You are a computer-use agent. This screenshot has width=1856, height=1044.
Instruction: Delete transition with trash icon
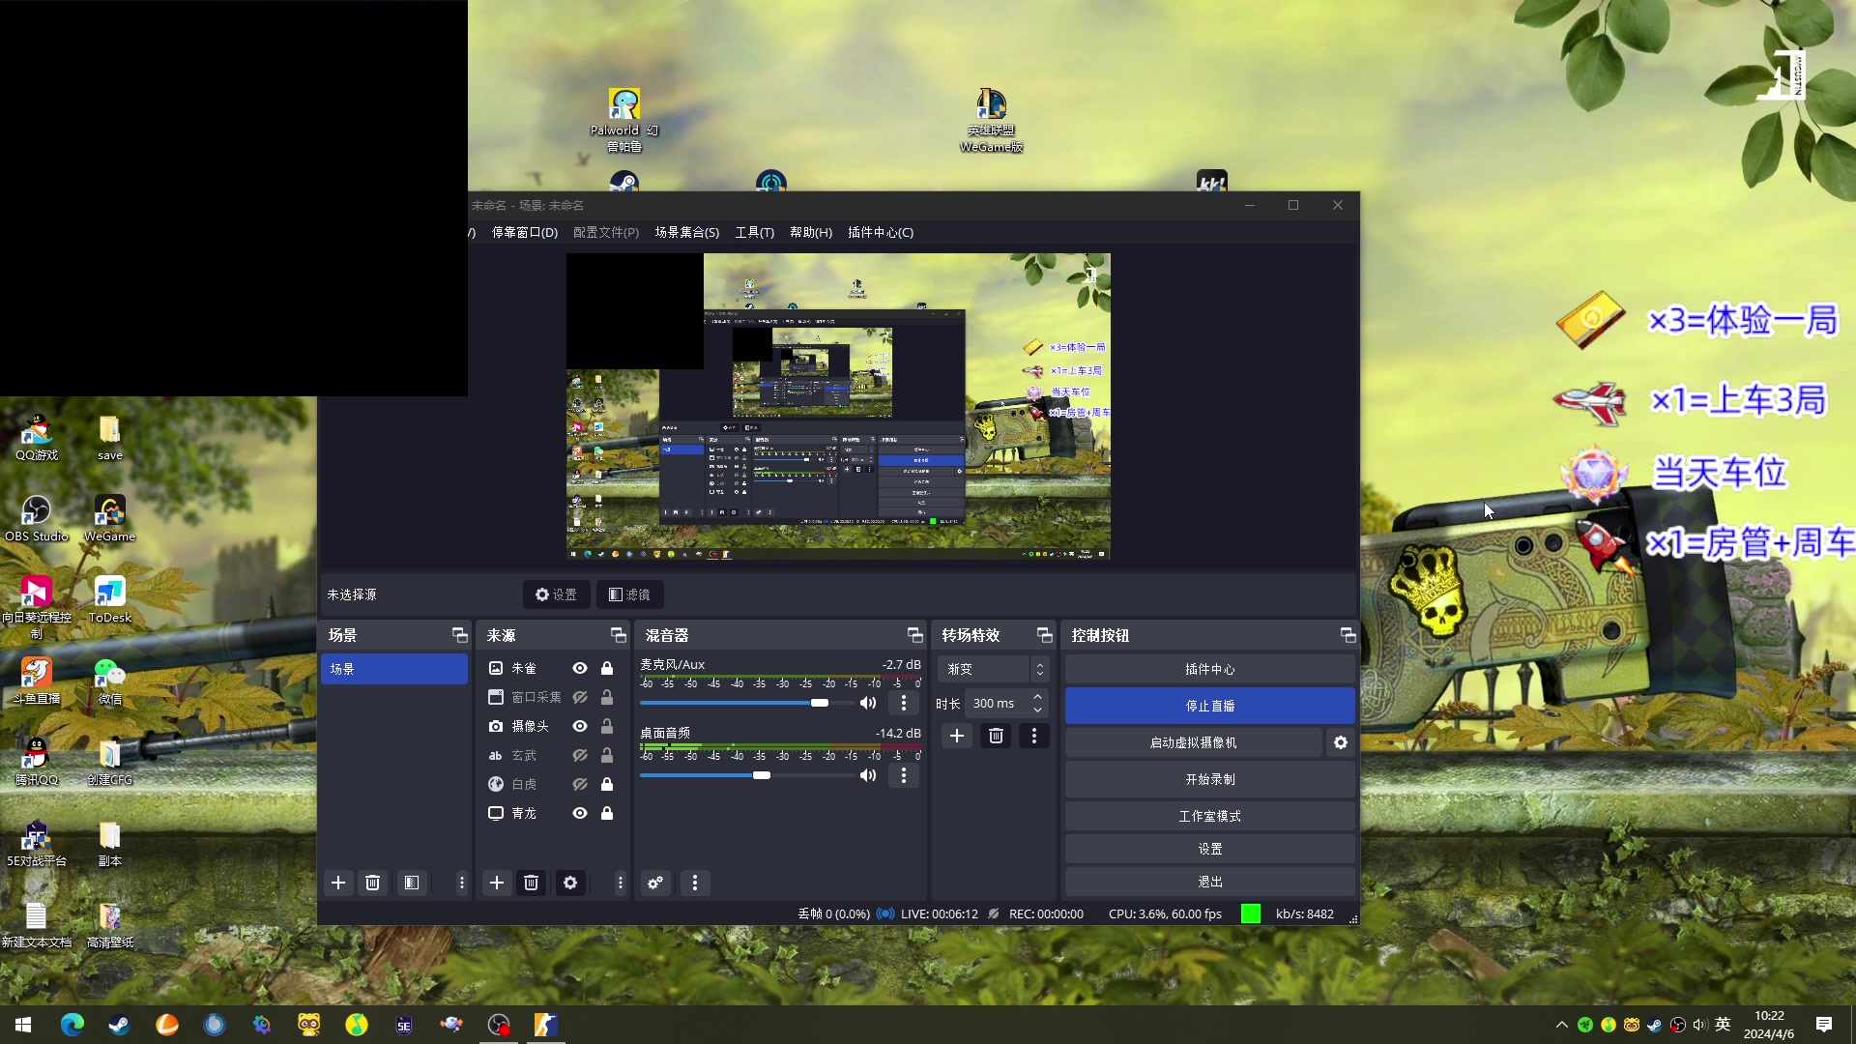[x=996, y=736]
